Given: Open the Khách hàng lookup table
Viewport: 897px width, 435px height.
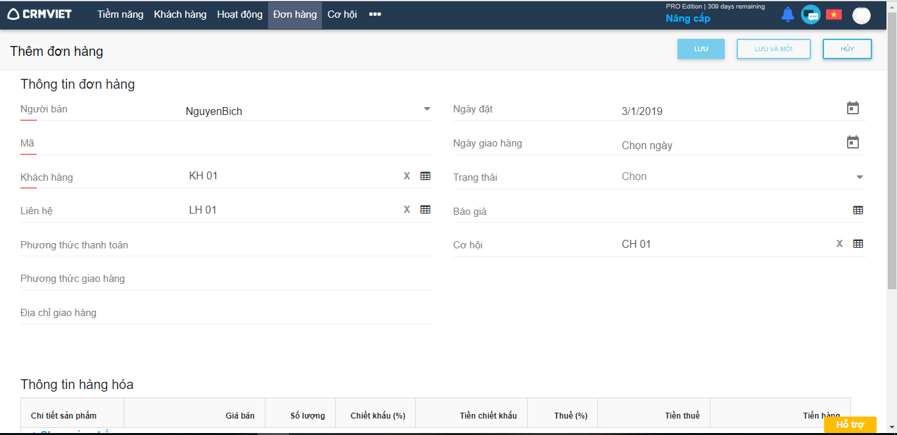Looking at the screenshot, I should point(425,175).
